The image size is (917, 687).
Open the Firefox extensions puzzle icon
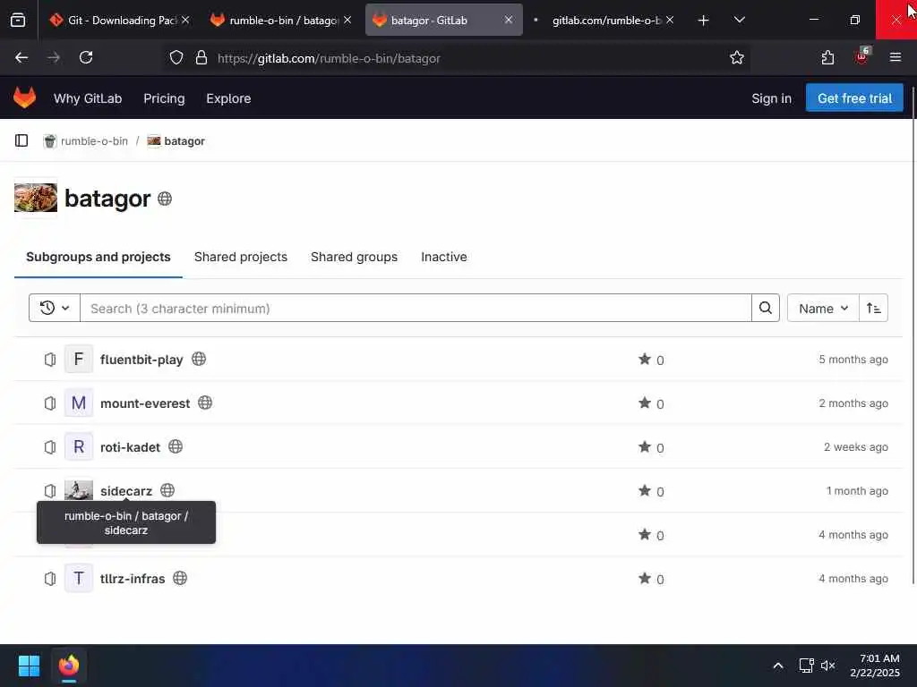tap(827, 57)
